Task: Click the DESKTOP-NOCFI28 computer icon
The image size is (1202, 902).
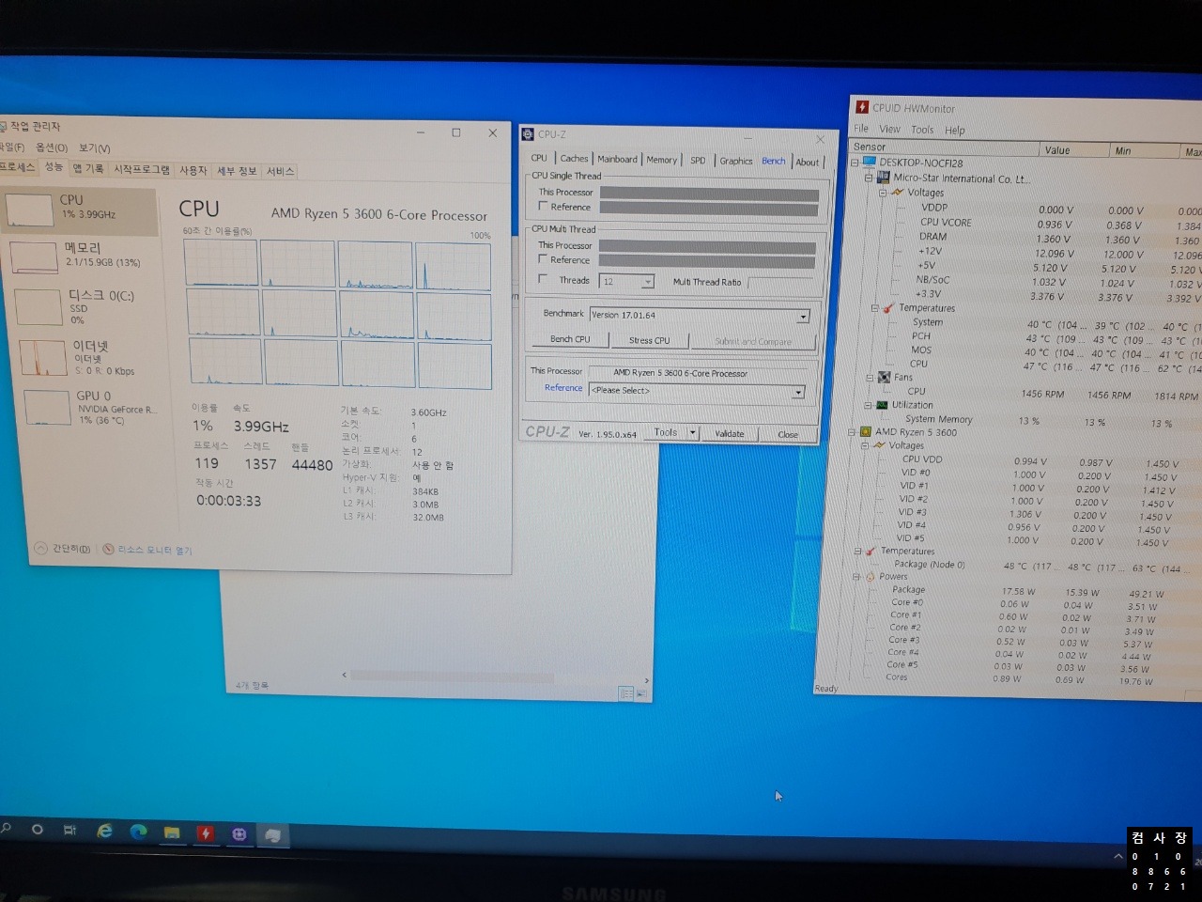Action: [870, 163]
